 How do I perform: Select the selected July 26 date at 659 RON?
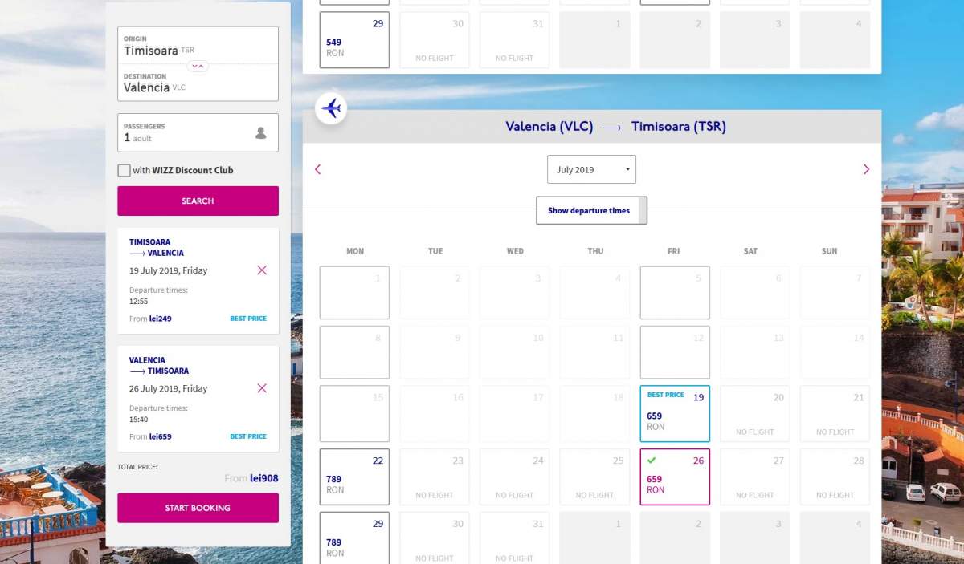coord(674,477)
